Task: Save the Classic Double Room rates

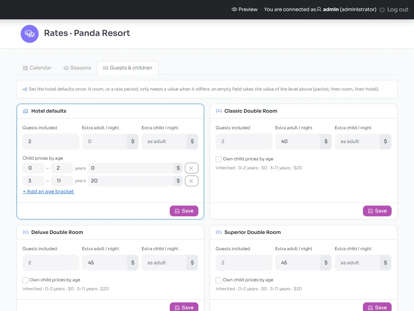Action: pyautogui.click(x=377, y=211)
